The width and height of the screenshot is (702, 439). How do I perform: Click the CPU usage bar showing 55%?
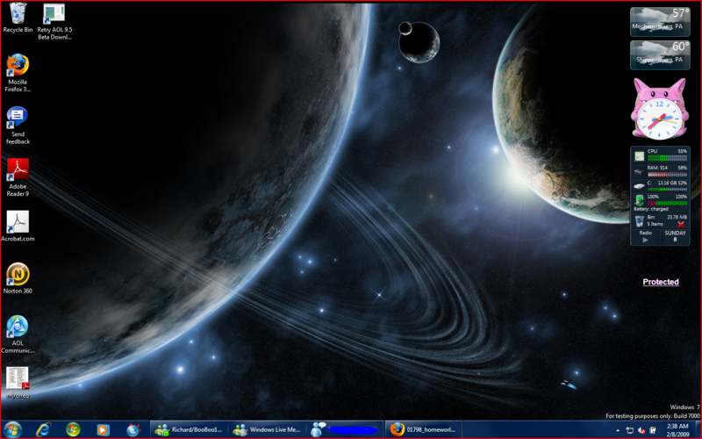point(667,158)
